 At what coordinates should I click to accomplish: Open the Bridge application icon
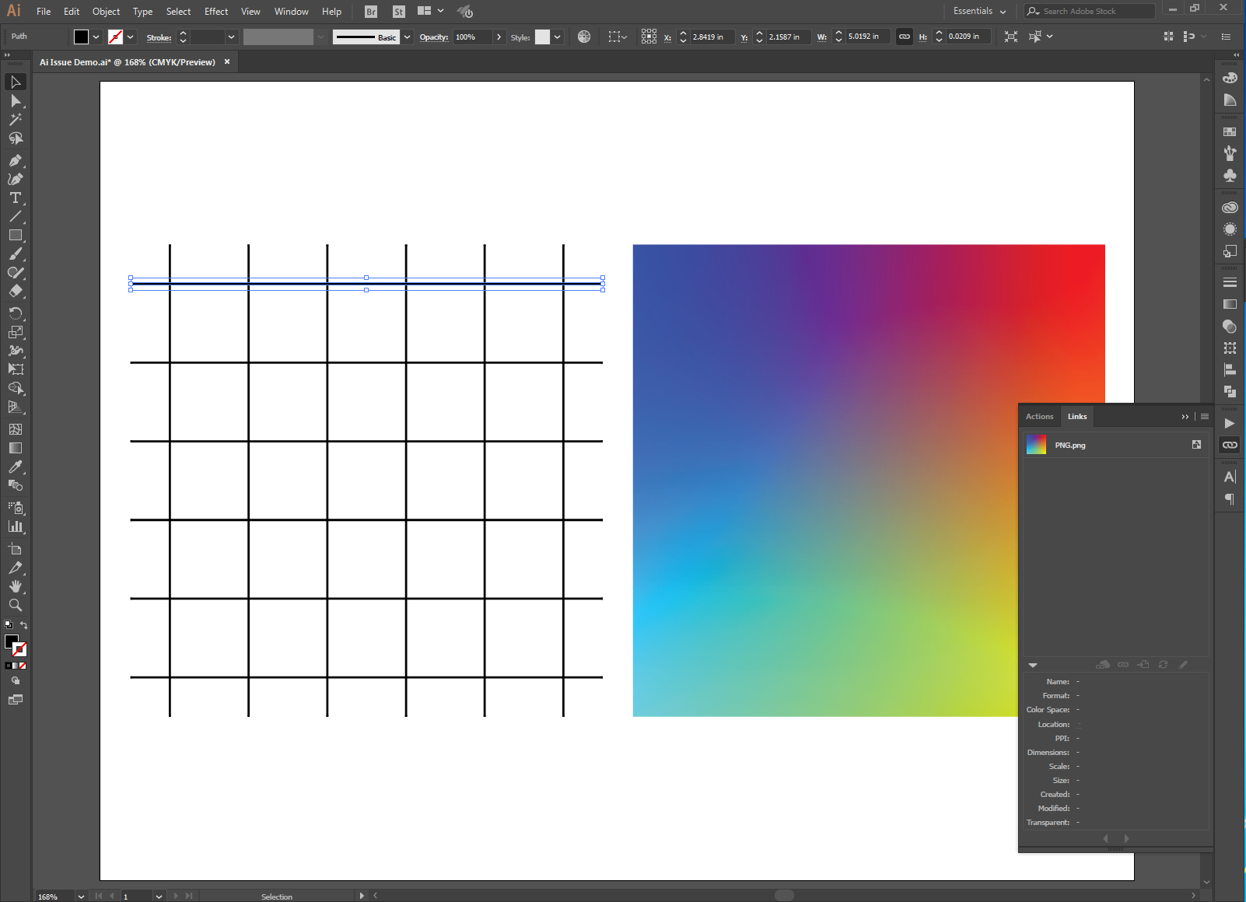tap(371, 12)
